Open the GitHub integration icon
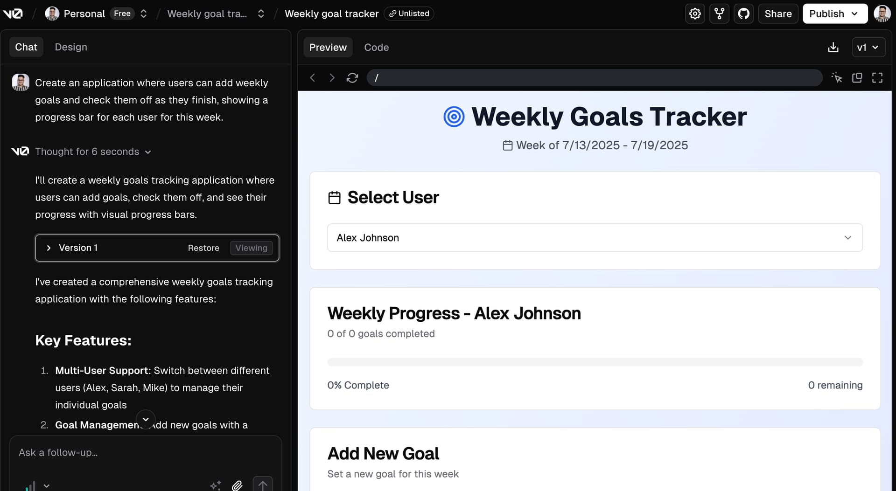 point(743,14)
